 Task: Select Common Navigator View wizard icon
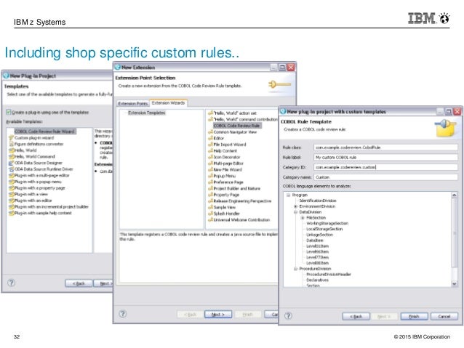(x=210, y=132)
